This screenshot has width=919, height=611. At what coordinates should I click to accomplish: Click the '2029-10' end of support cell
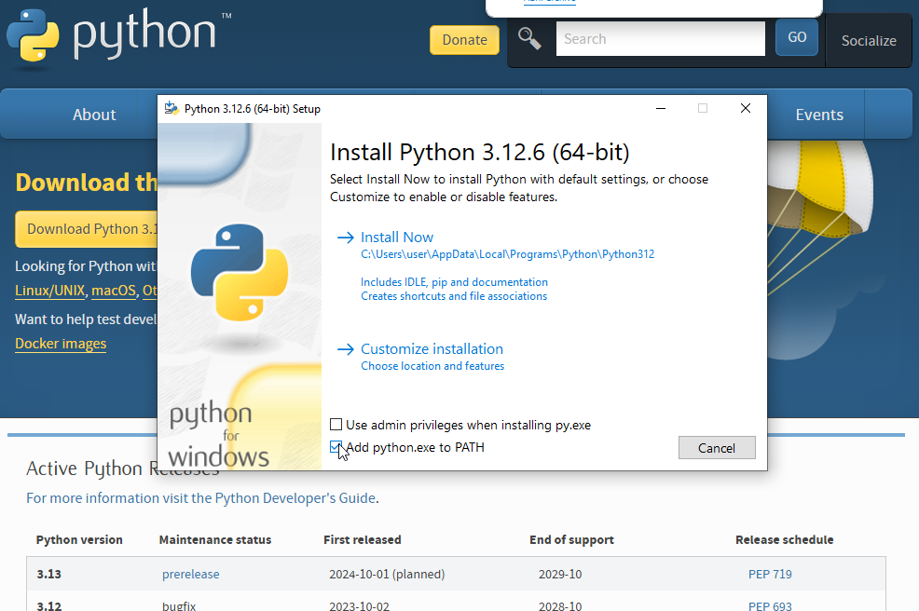coord(560,574)
